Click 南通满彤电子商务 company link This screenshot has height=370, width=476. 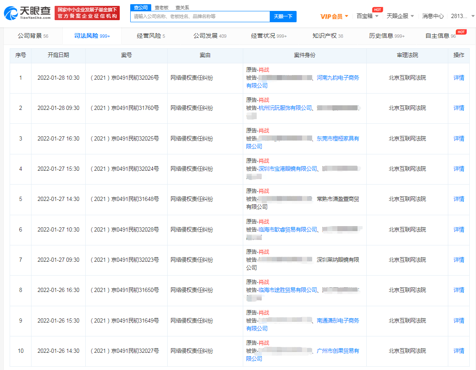point(338,320)
